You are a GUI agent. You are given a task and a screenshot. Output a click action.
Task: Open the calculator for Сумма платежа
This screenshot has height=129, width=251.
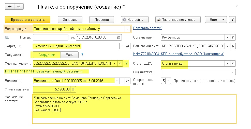[73, 89]
